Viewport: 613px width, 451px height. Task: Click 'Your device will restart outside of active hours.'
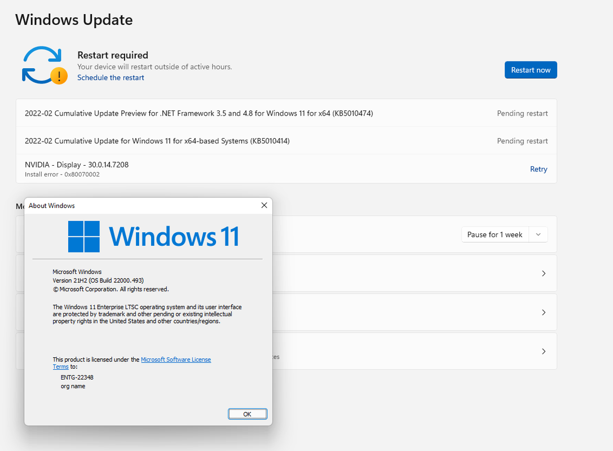(x=155, y=67)
